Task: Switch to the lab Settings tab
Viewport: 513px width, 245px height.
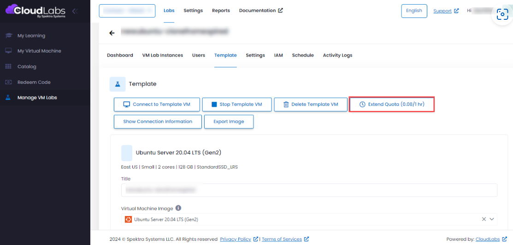Action: click(255, 55)
